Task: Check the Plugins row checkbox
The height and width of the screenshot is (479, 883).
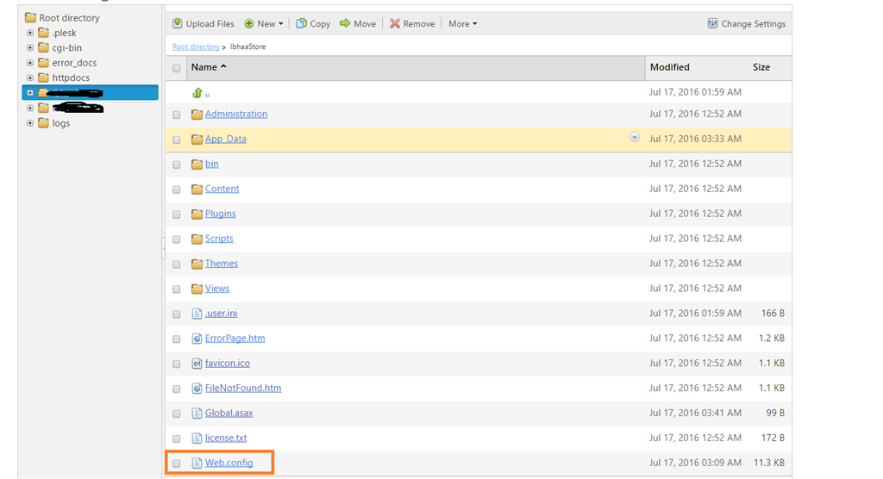Action: [x=176, y=215]
